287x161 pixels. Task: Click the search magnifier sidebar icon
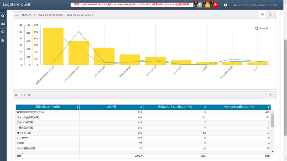3,16
